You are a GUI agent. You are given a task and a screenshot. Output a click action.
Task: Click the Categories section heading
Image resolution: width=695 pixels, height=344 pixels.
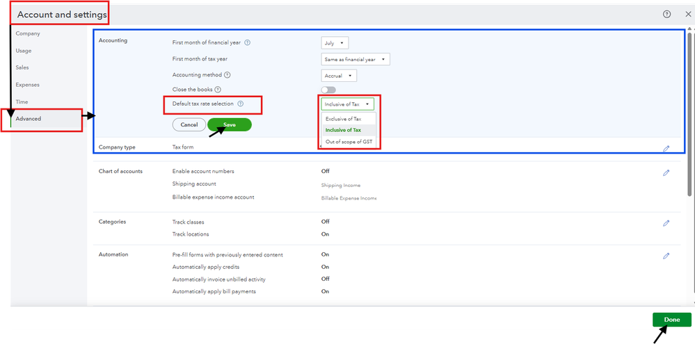pos(112,222)
